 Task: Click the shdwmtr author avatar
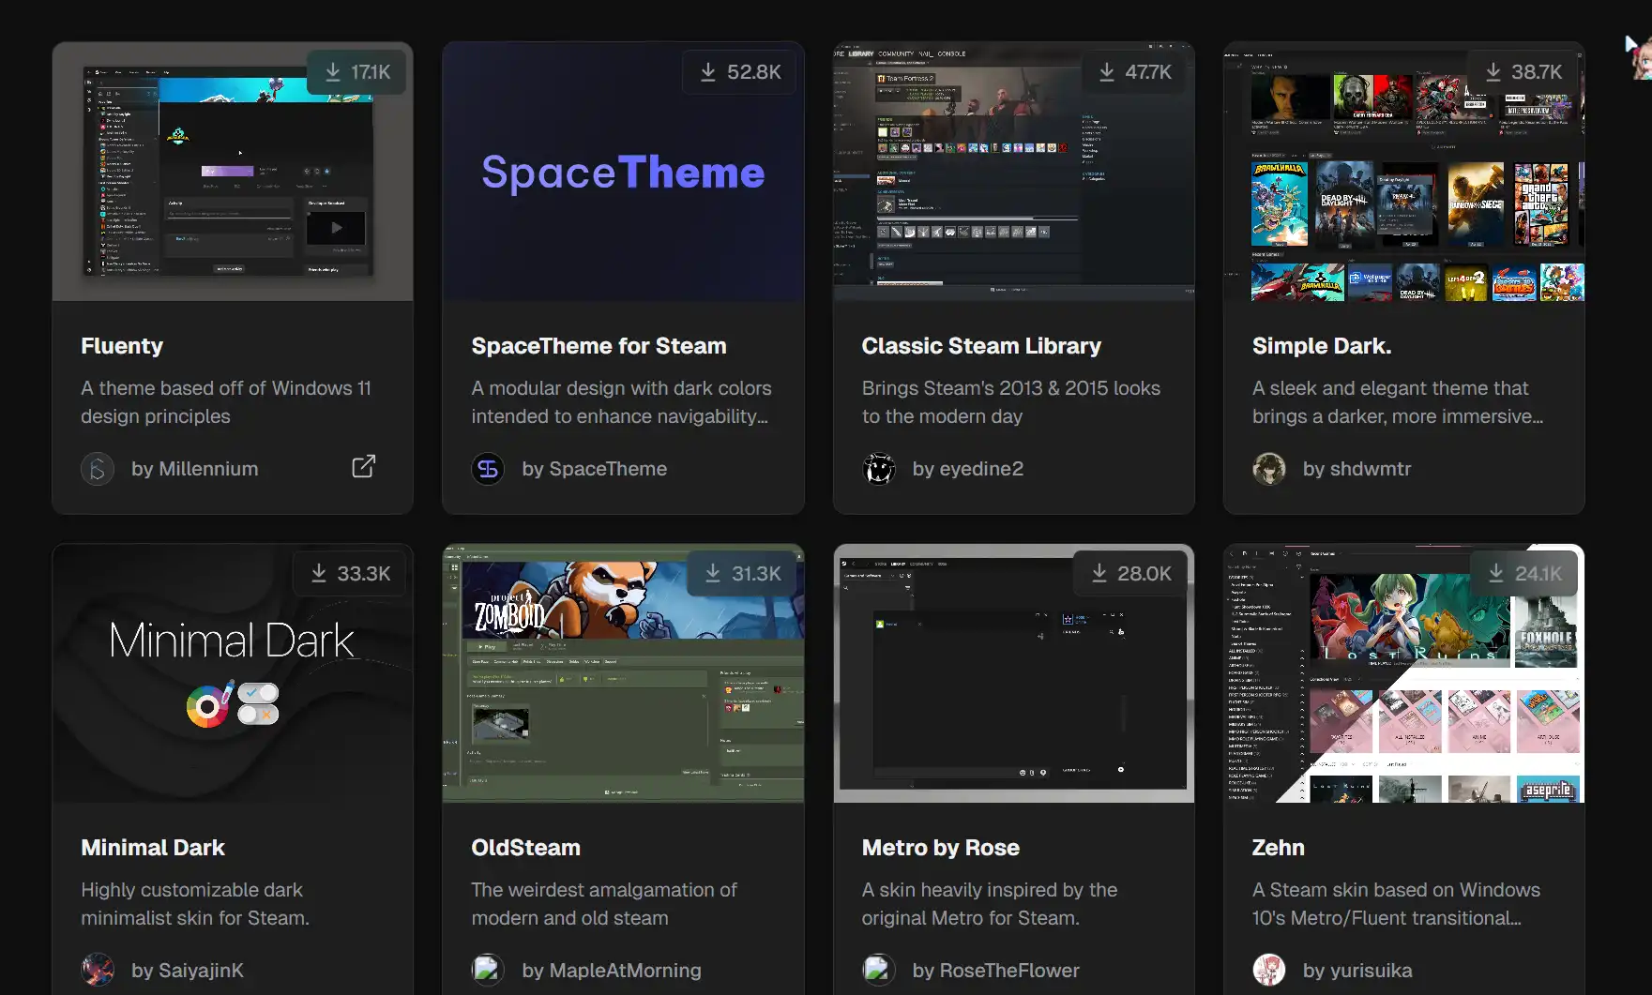(1269, 469)
